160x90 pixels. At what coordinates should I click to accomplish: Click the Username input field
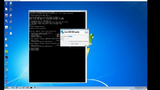78,38
